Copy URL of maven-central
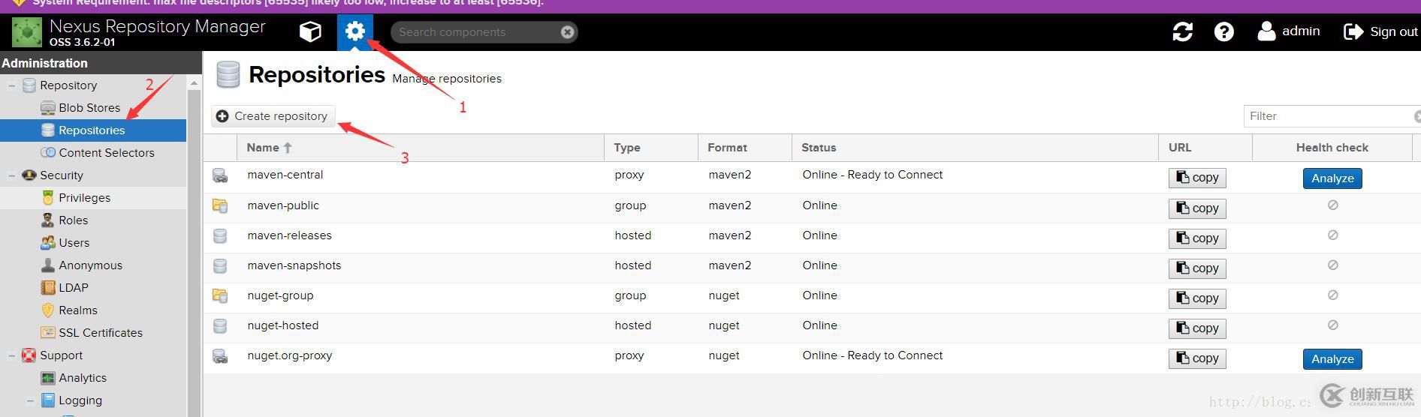The height and width of the screenshot is (417, 1421). [1197, 178]
